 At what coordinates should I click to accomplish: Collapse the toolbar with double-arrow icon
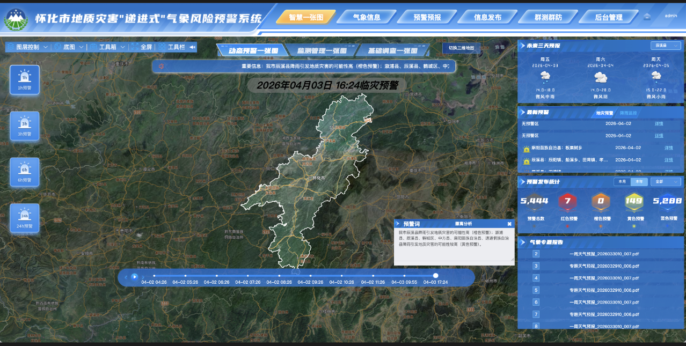(x=192, y=47)
